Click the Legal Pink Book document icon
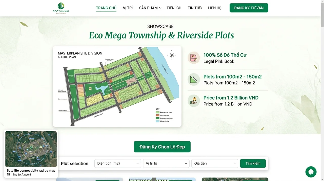The image size is (324, 181). [x=194, y=58]
